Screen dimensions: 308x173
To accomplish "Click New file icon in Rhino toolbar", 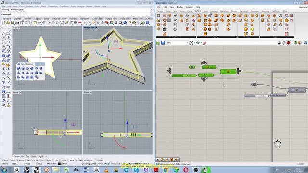I will 3,23.
